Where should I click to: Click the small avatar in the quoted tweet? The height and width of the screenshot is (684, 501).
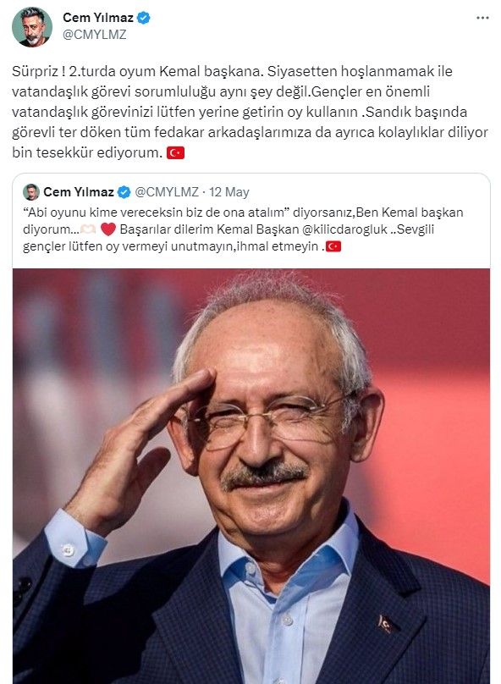point(31,192)
